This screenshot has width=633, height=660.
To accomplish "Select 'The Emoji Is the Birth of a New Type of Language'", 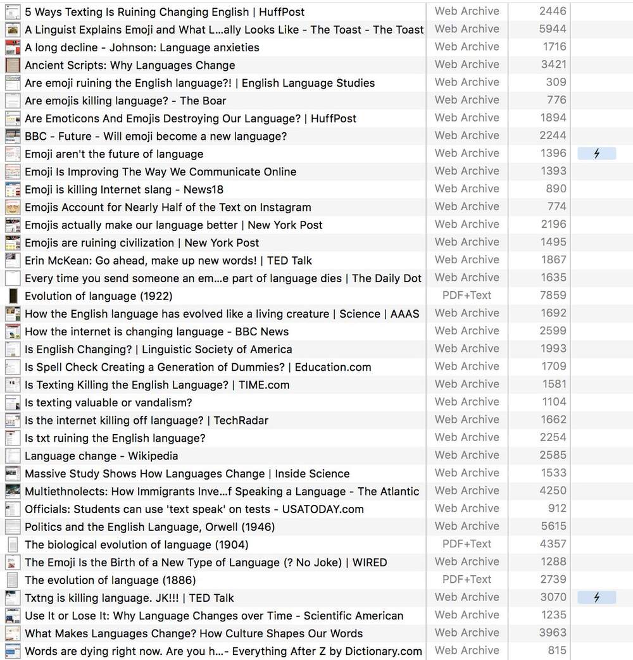I will [x=206, y=563].
